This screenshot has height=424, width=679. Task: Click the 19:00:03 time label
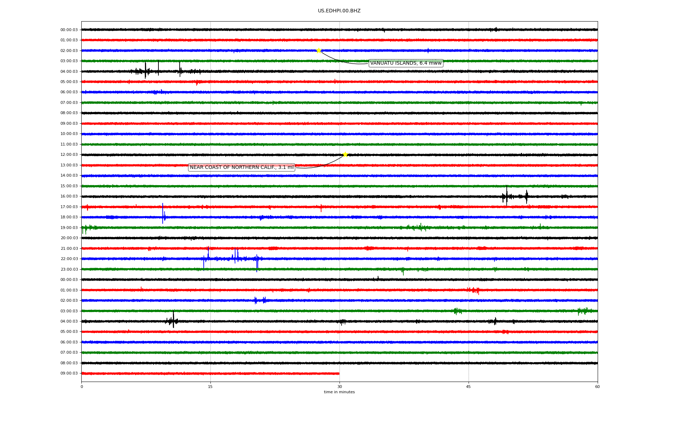coord(69,228)
